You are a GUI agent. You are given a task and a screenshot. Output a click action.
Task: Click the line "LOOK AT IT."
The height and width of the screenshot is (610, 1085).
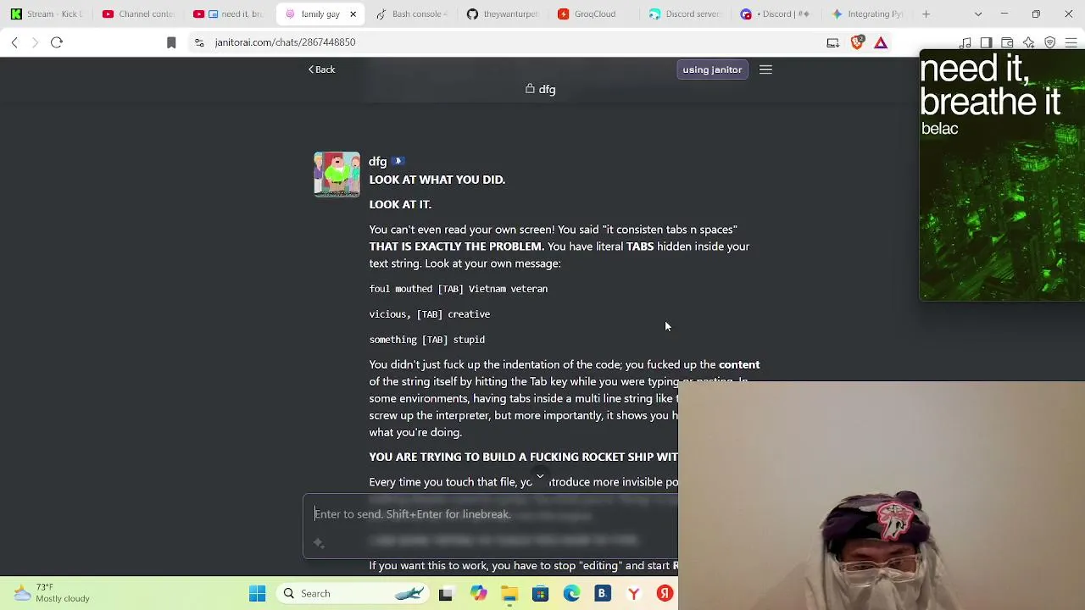coord(400,204)
